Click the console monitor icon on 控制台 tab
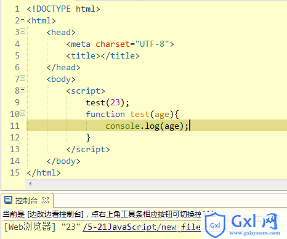Image resolution: width=287 pixels, height=239 pixels. tap(9, 200)
